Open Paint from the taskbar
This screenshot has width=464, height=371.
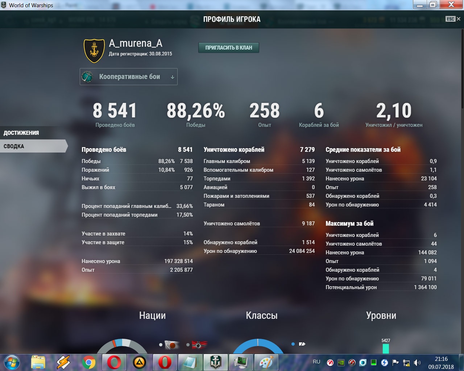pos(266,362)
